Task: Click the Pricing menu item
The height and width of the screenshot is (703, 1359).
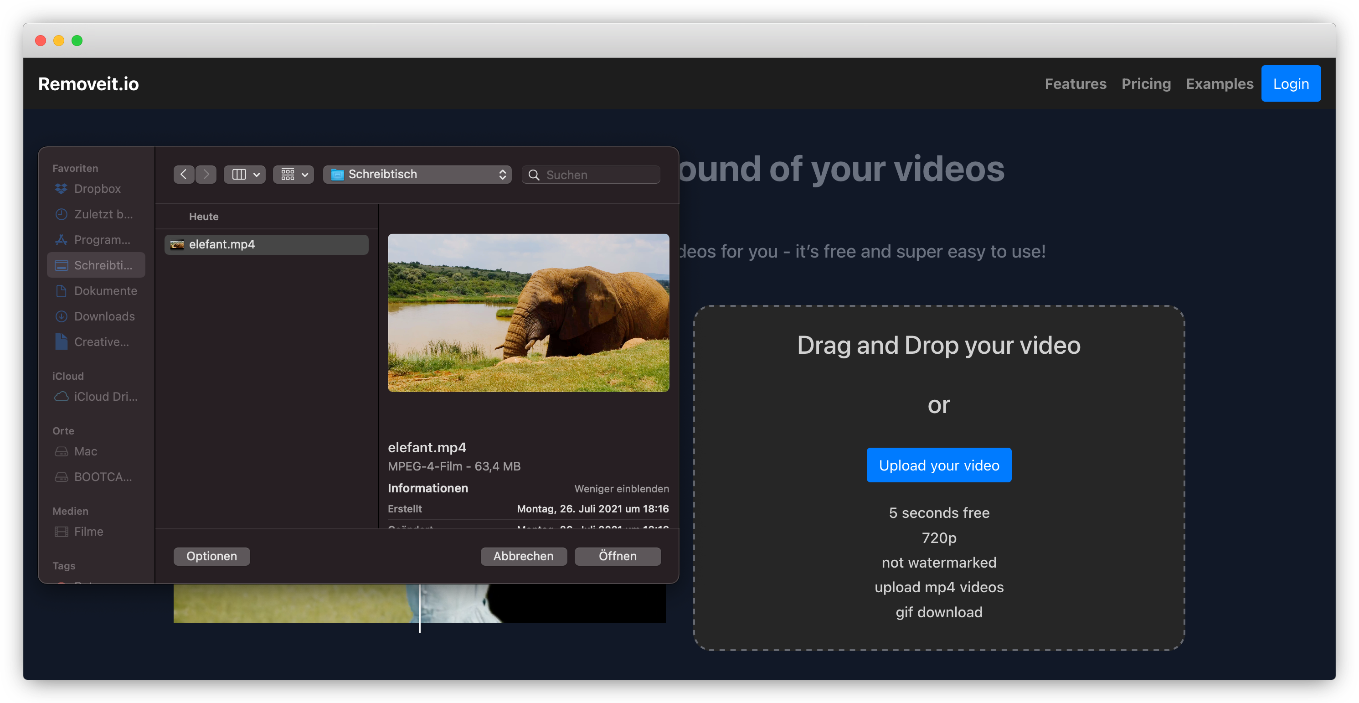Action: pyautogui.click(x=1147, y=83)
